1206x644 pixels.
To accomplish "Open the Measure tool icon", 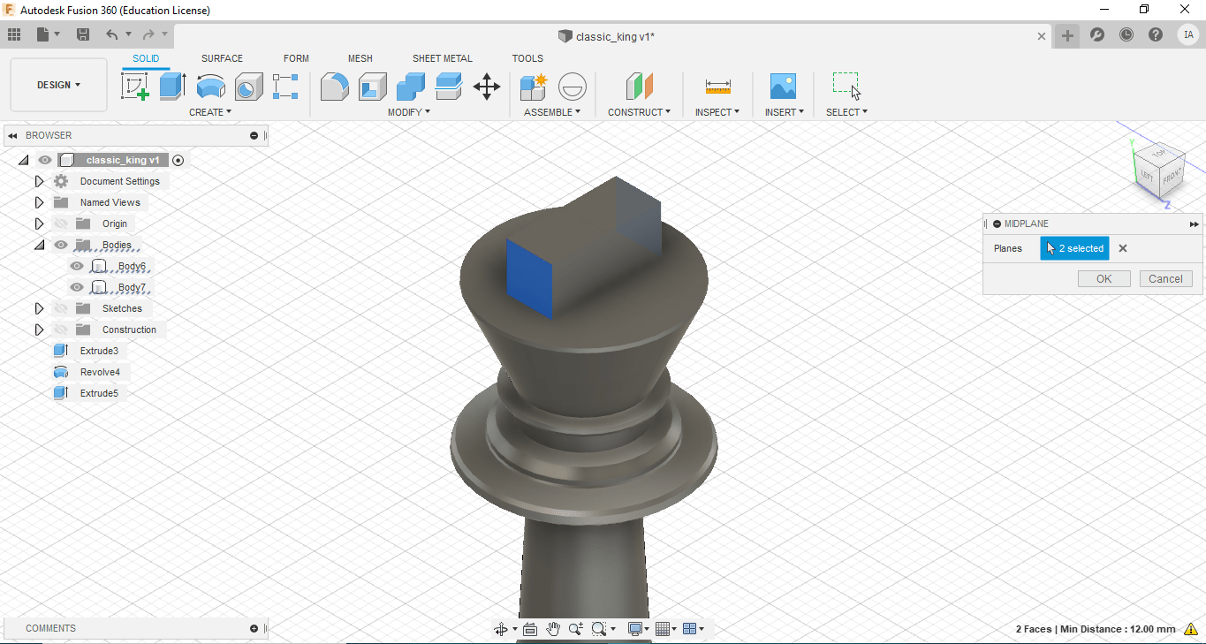I will (717, 87).
